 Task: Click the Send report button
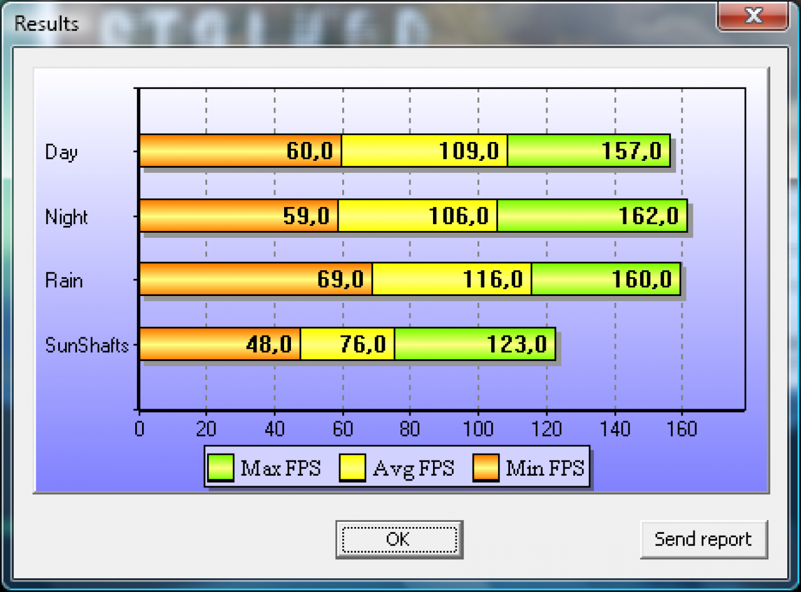pos(703,539)
